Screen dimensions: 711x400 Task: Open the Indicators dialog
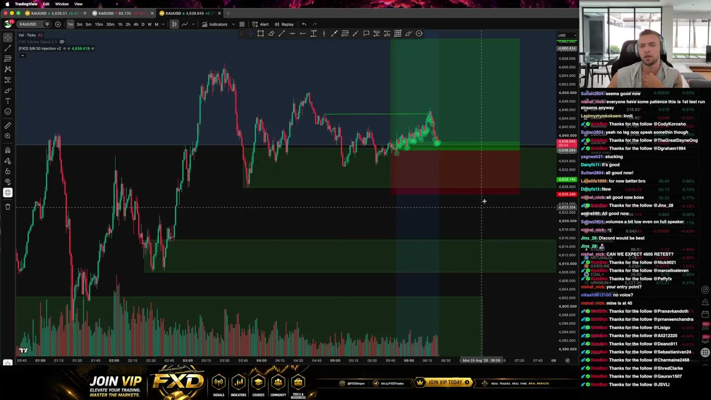[x=214, y=24]
